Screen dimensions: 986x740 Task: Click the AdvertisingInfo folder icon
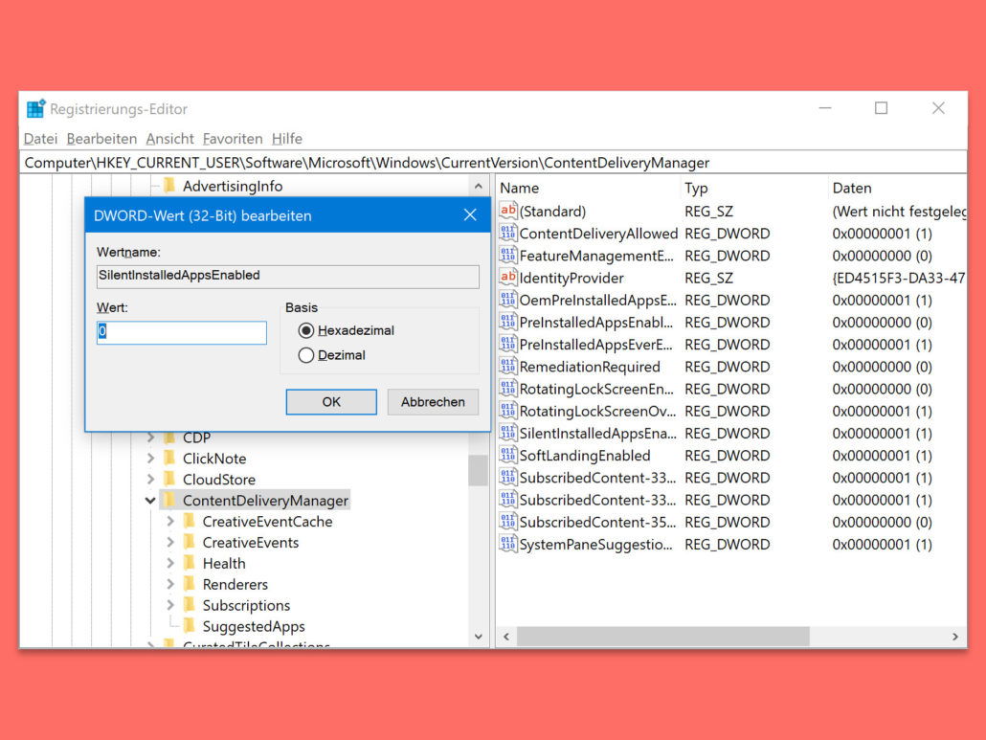point(169,185)
